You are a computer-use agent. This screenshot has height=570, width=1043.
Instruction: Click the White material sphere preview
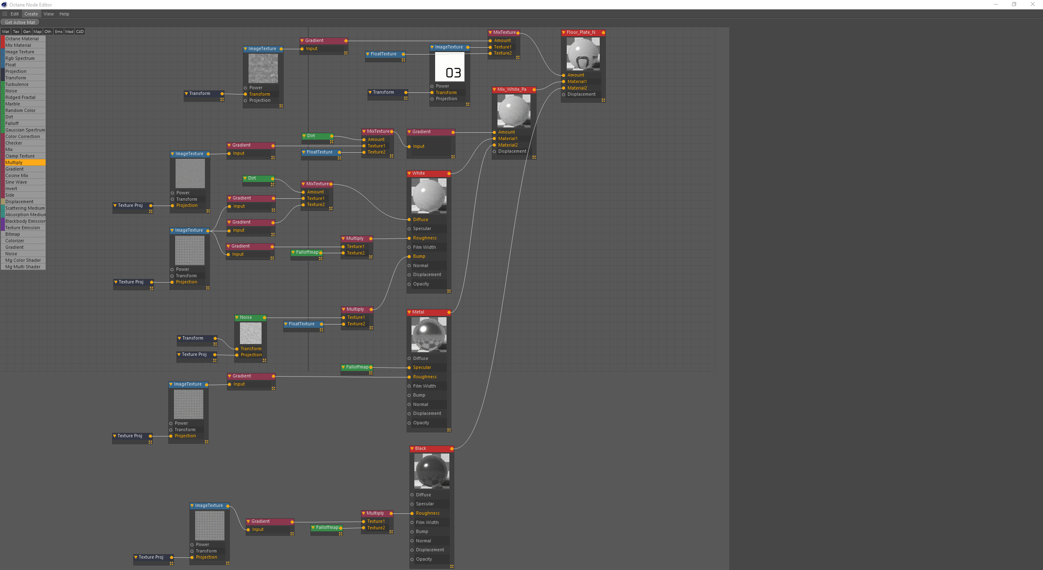[429, 196]
